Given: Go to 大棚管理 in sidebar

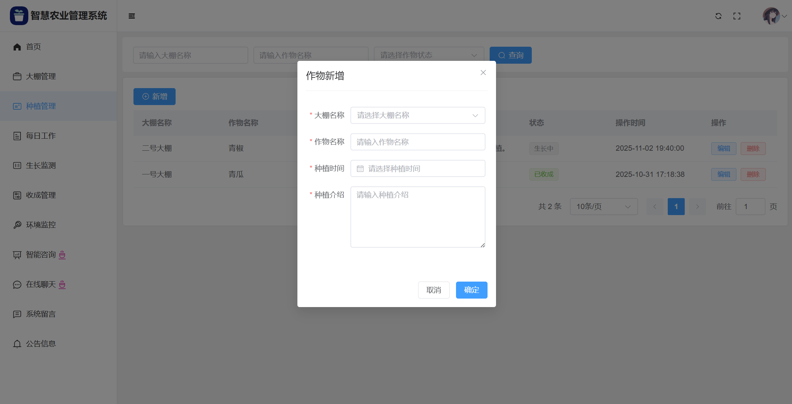Looking at the screenshot, I should click(x=41, y=76).
